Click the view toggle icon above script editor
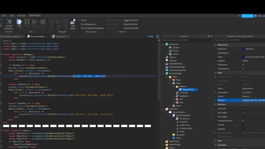 (x=151, y=36)
